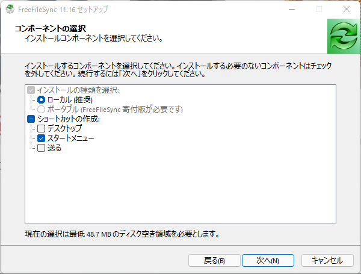Click the greyed インストールの種類を選択 checkbox
Image resolution: width=361 pixels, height=274 pixels.
tap(31, 90)
